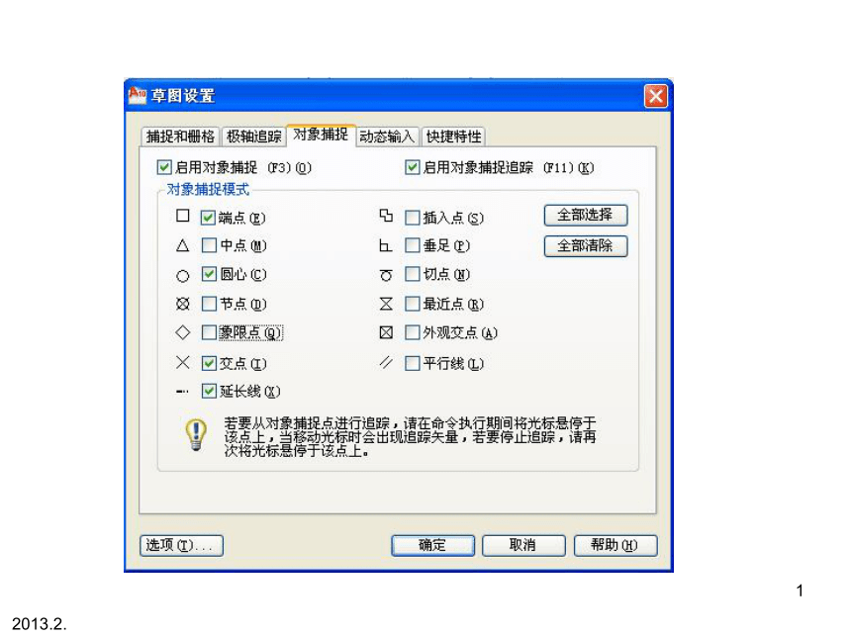Open the 捕捉和栅格 tab
This screenshot has width=851, height=638.
click(180, 137)
